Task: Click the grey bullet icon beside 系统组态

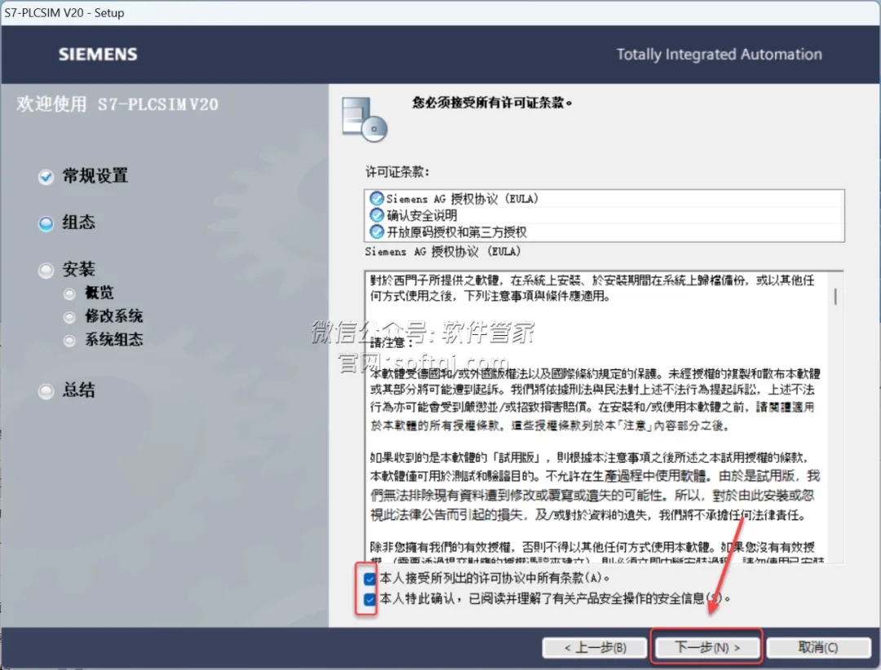Action: 69,341
